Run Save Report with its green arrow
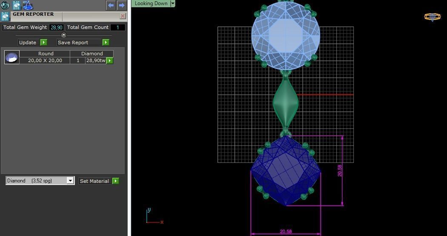Screen dimensions: 447x236 [106, 43]
